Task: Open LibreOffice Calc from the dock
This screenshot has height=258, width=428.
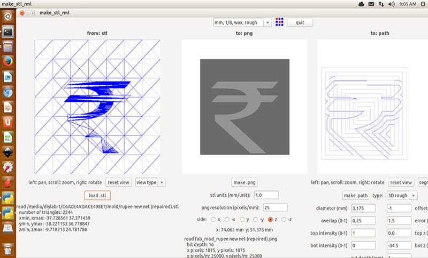Action: point(7,138)
